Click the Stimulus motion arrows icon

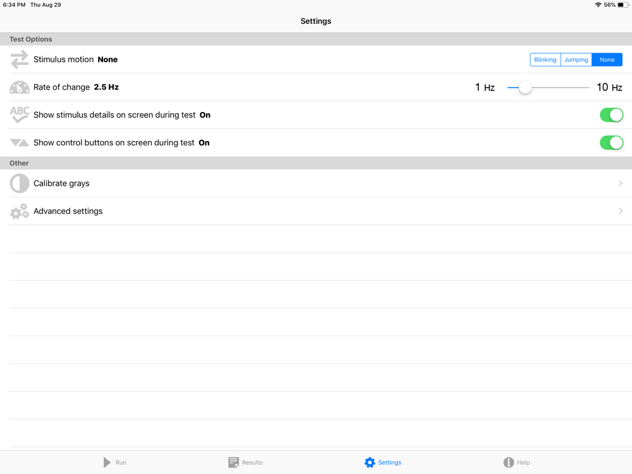click(x=20, y=59)
